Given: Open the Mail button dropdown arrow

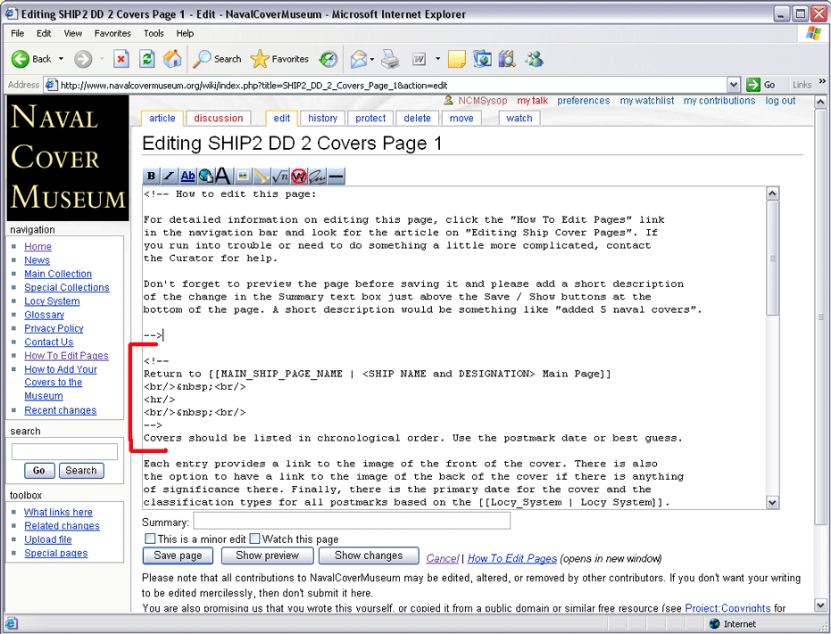Looking at the screenshot, I should point(371,60).
